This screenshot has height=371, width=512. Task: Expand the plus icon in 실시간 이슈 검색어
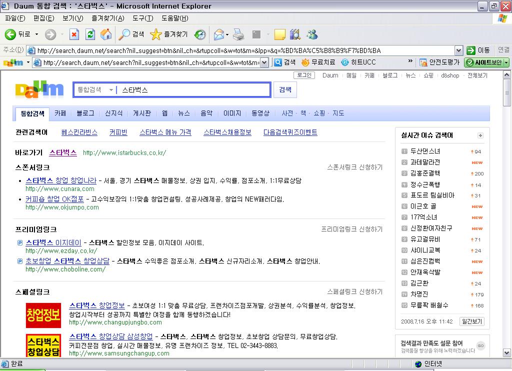click(x=480, y=135)
